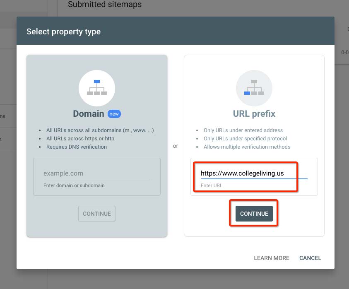Focus the example.com domain input field
The height and width of the screenshot is (289, 349).
97,173
